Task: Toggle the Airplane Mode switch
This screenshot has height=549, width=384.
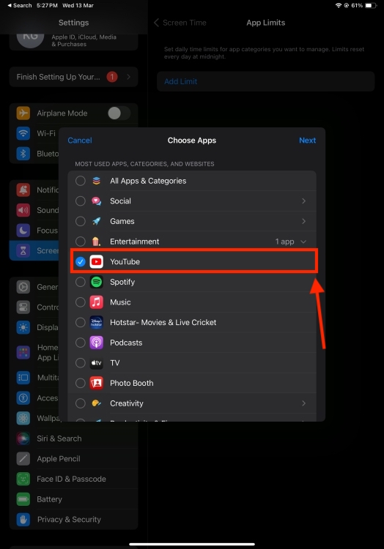Action: (119, 113)
